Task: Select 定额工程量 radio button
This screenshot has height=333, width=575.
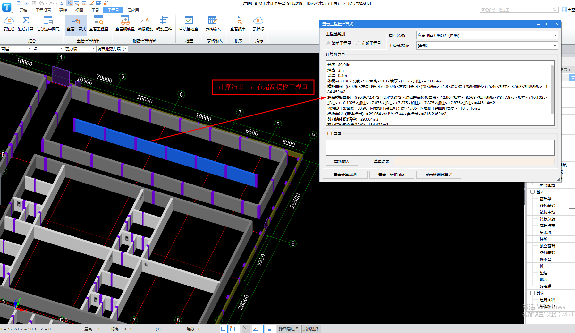Action: point(358,43)
